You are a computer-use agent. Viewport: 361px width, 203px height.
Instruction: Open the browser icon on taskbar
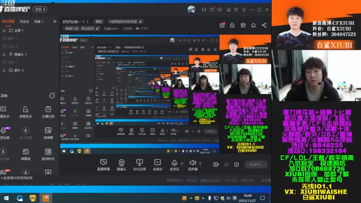20,198
